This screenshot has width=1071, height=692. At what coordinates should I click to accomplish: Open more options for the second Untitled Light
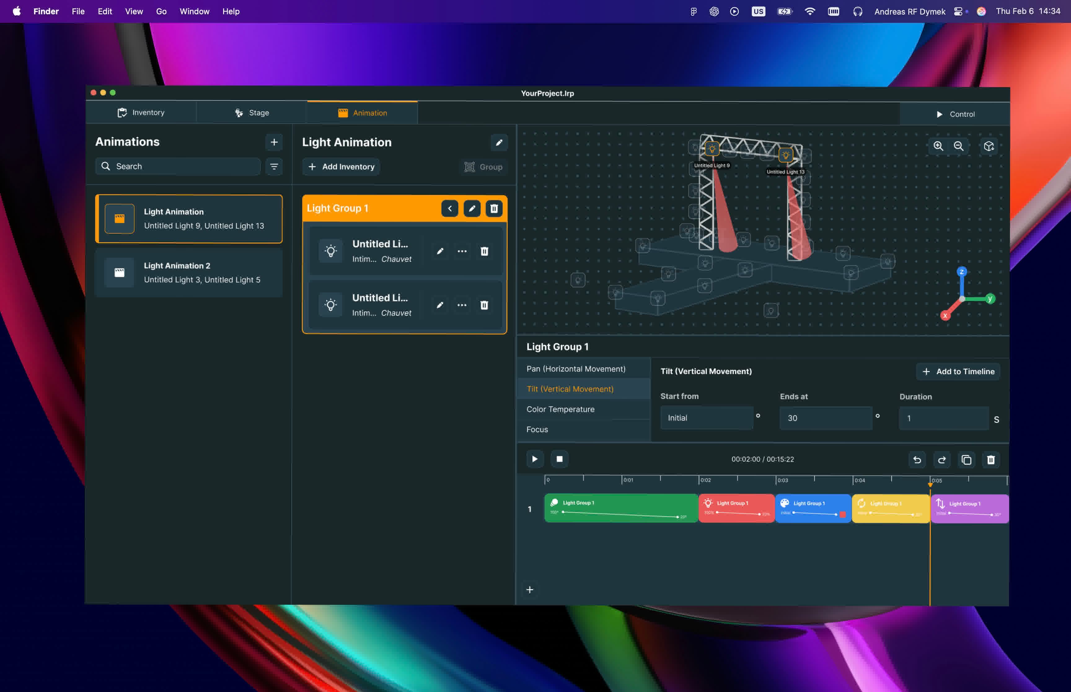462,305
